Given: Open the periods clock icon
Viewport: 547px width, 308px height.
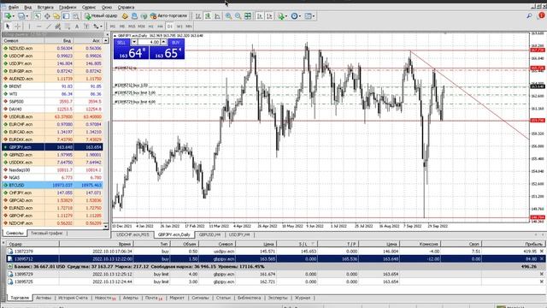Looking at the screenshot, I should pyautogui.click(x=294, y=16).
